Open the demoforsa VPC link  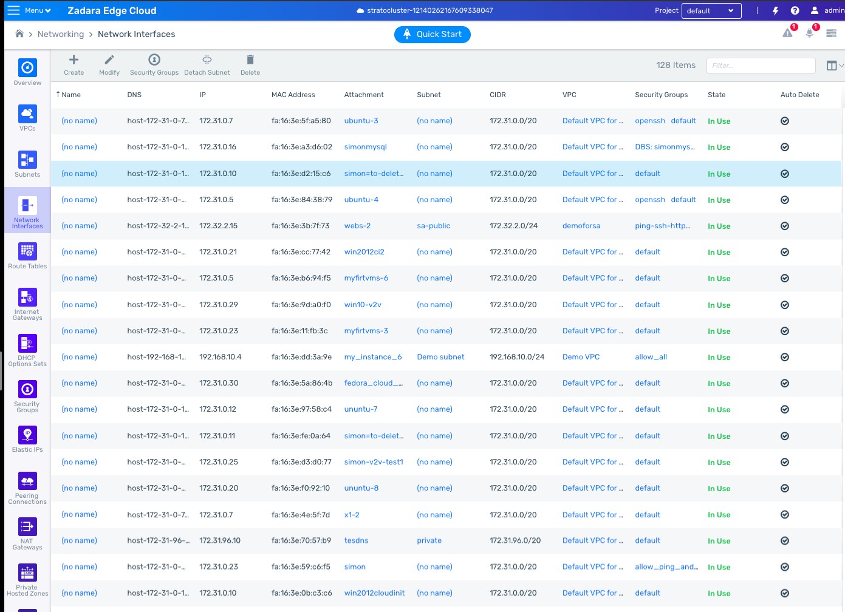coord(581,226)
